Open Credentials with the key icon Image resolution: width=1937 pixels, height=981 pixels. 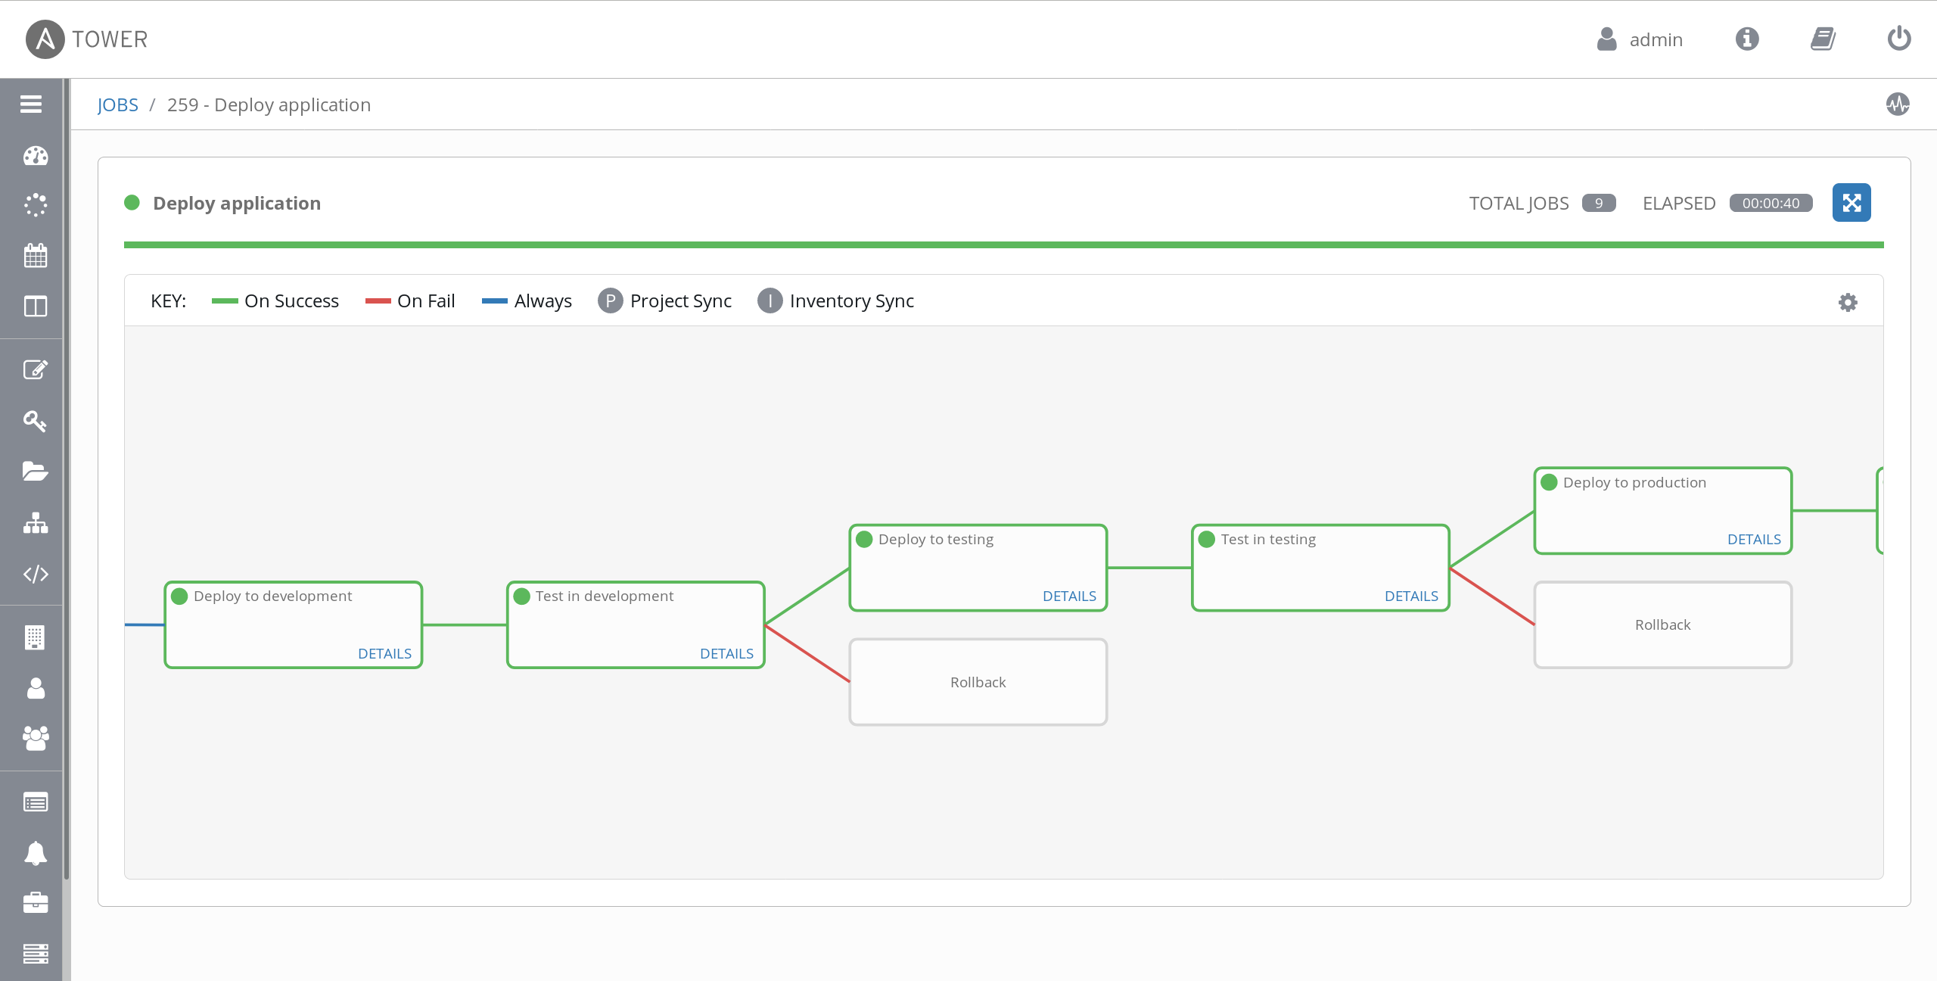(35, 421)
